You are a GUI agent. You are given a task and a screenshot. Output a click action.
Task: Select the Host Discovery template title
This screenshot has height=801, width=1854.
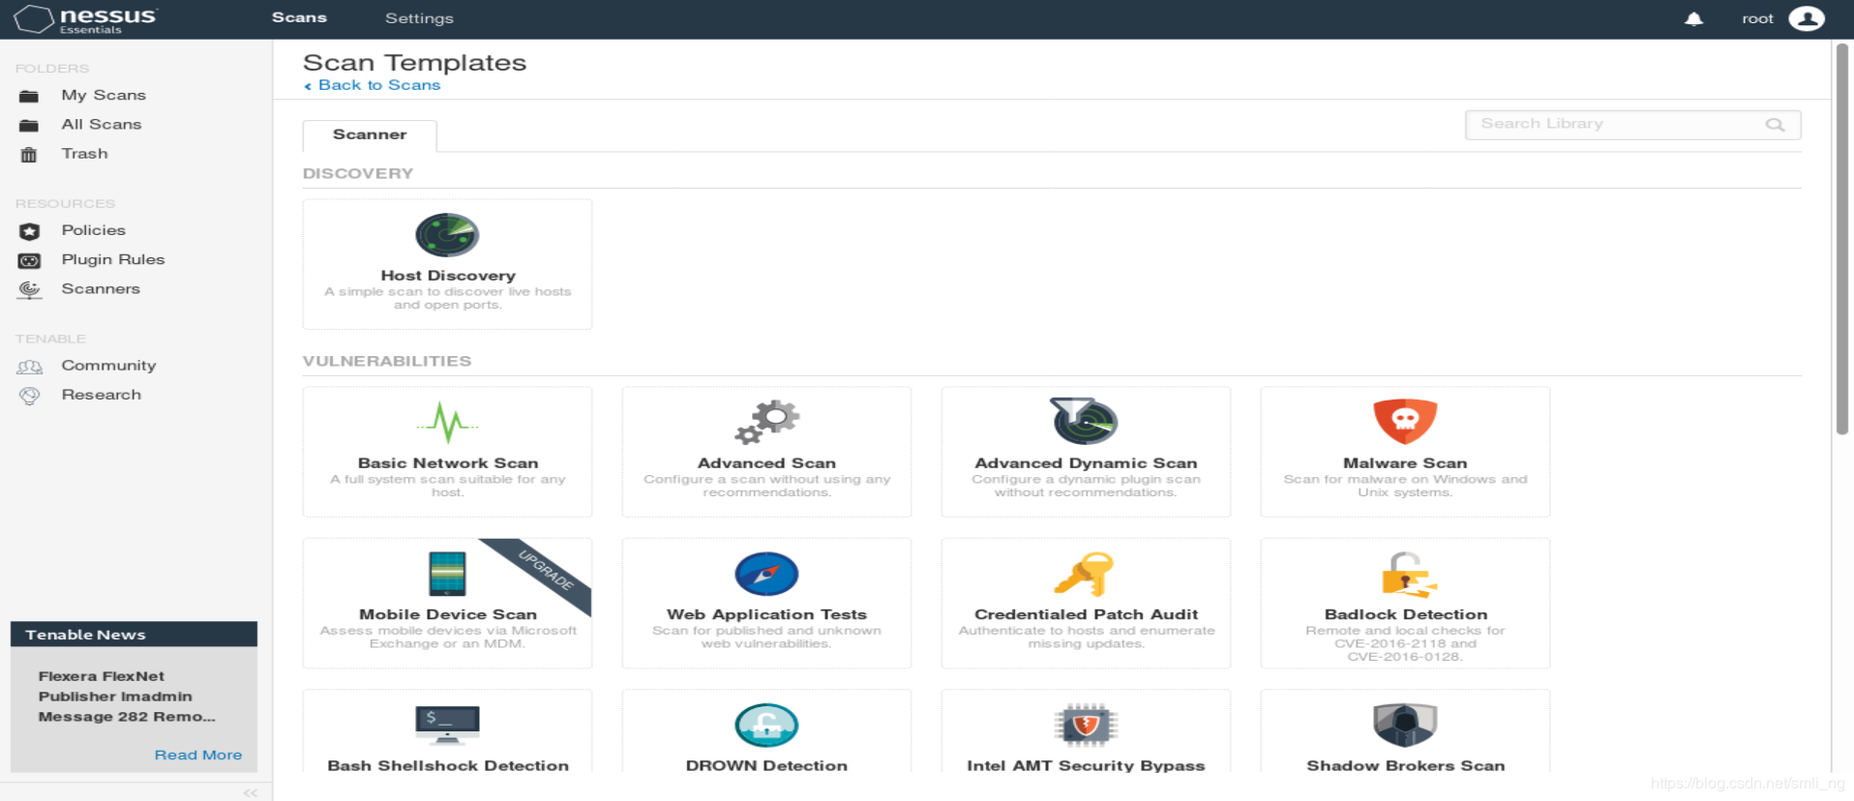pos(448,276)
